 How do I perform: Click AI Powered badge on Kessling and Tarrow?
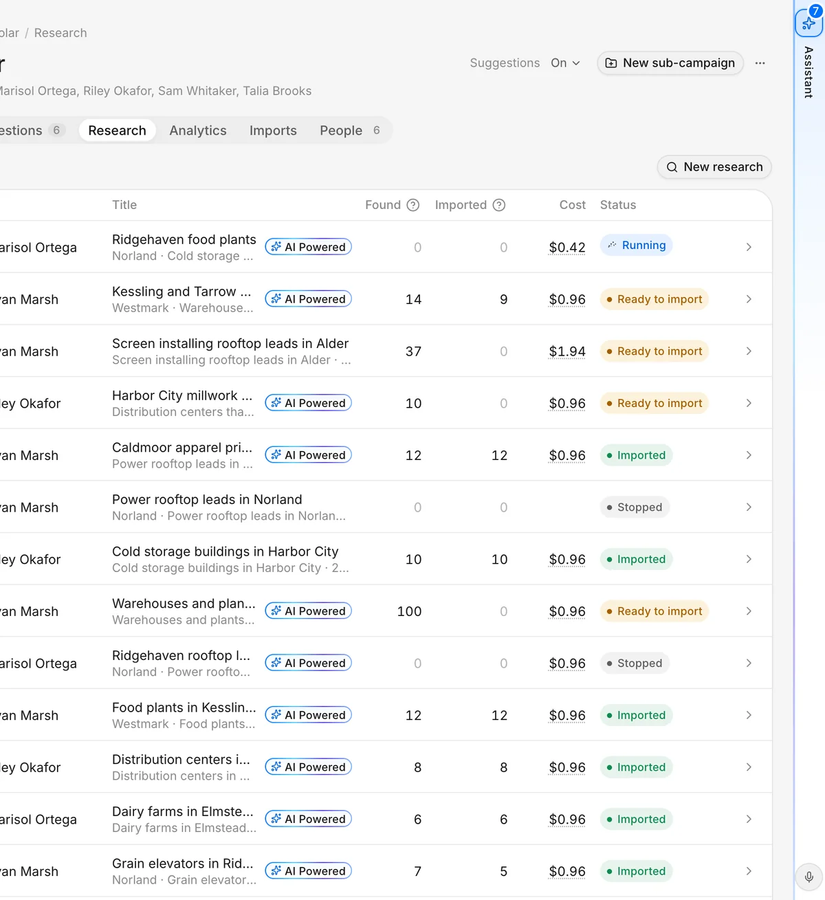[308, 299]
